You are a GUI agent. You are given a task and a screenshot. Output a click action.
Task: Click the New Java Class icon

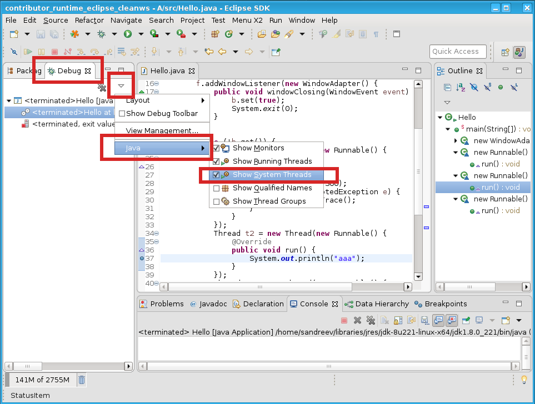coord(228,34)
